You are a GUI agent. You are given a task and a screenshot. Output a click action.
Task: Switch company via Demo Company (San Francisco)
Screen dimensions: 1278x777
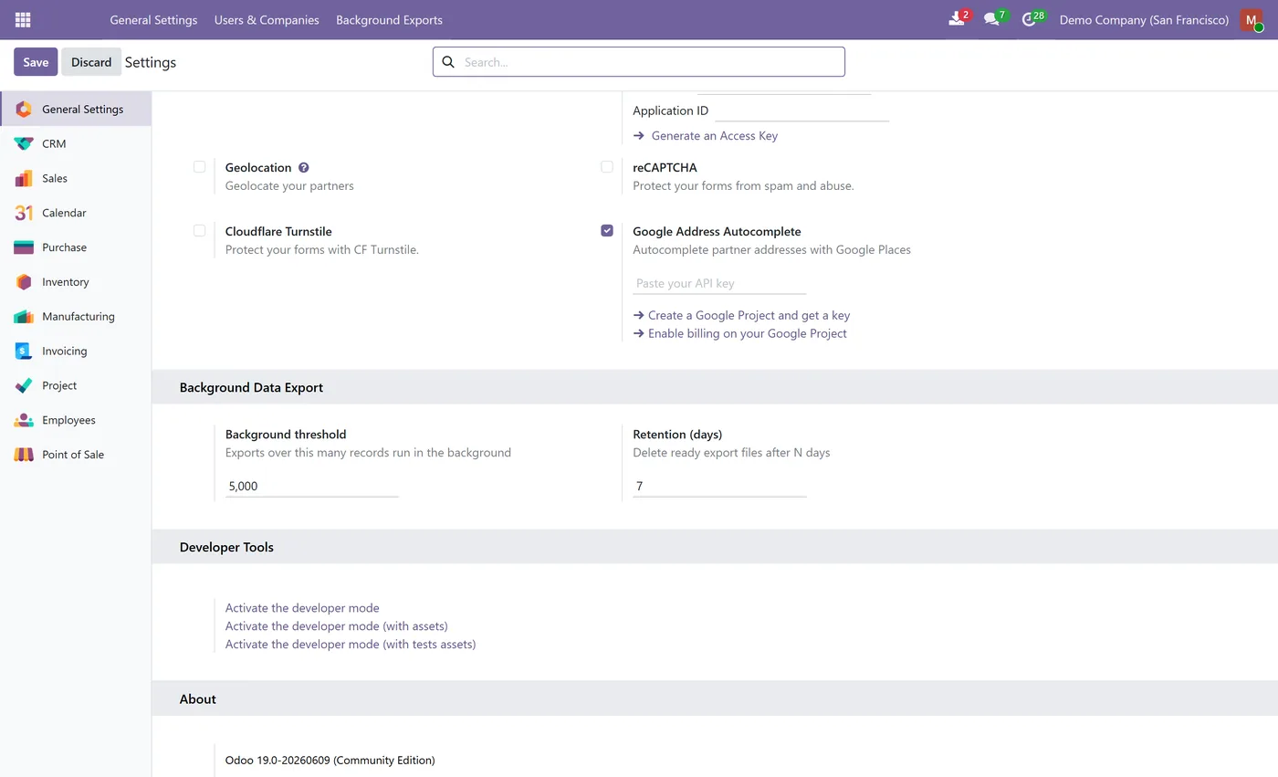[x=1144, y=20]
